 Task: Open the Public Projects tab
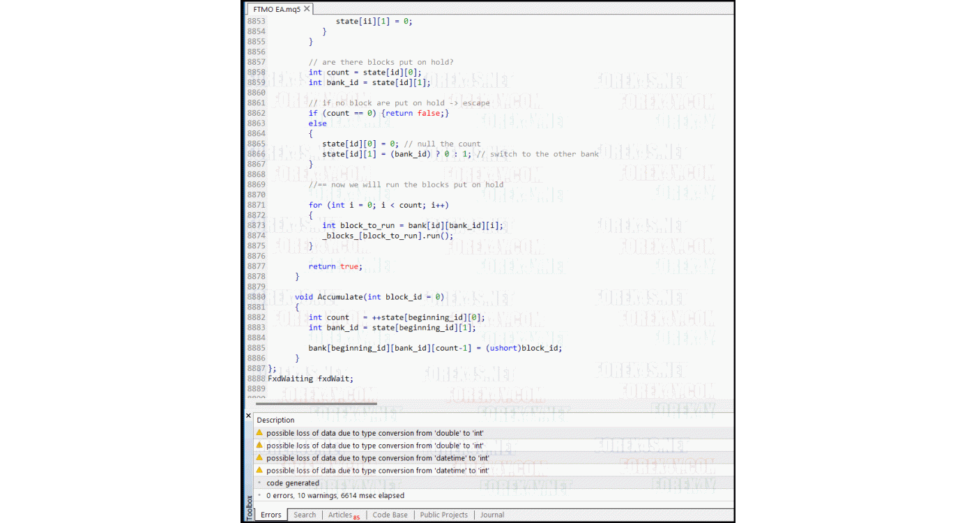click(444, 515)
